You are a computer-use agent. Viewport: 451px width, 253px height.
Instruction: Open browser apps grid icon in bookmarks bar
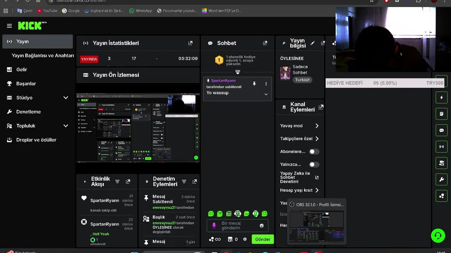6,11
